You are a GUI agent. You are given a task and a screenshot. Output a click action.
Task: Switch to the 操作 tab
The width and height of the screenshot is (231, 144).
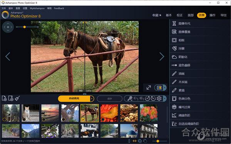tap(213, 15)
